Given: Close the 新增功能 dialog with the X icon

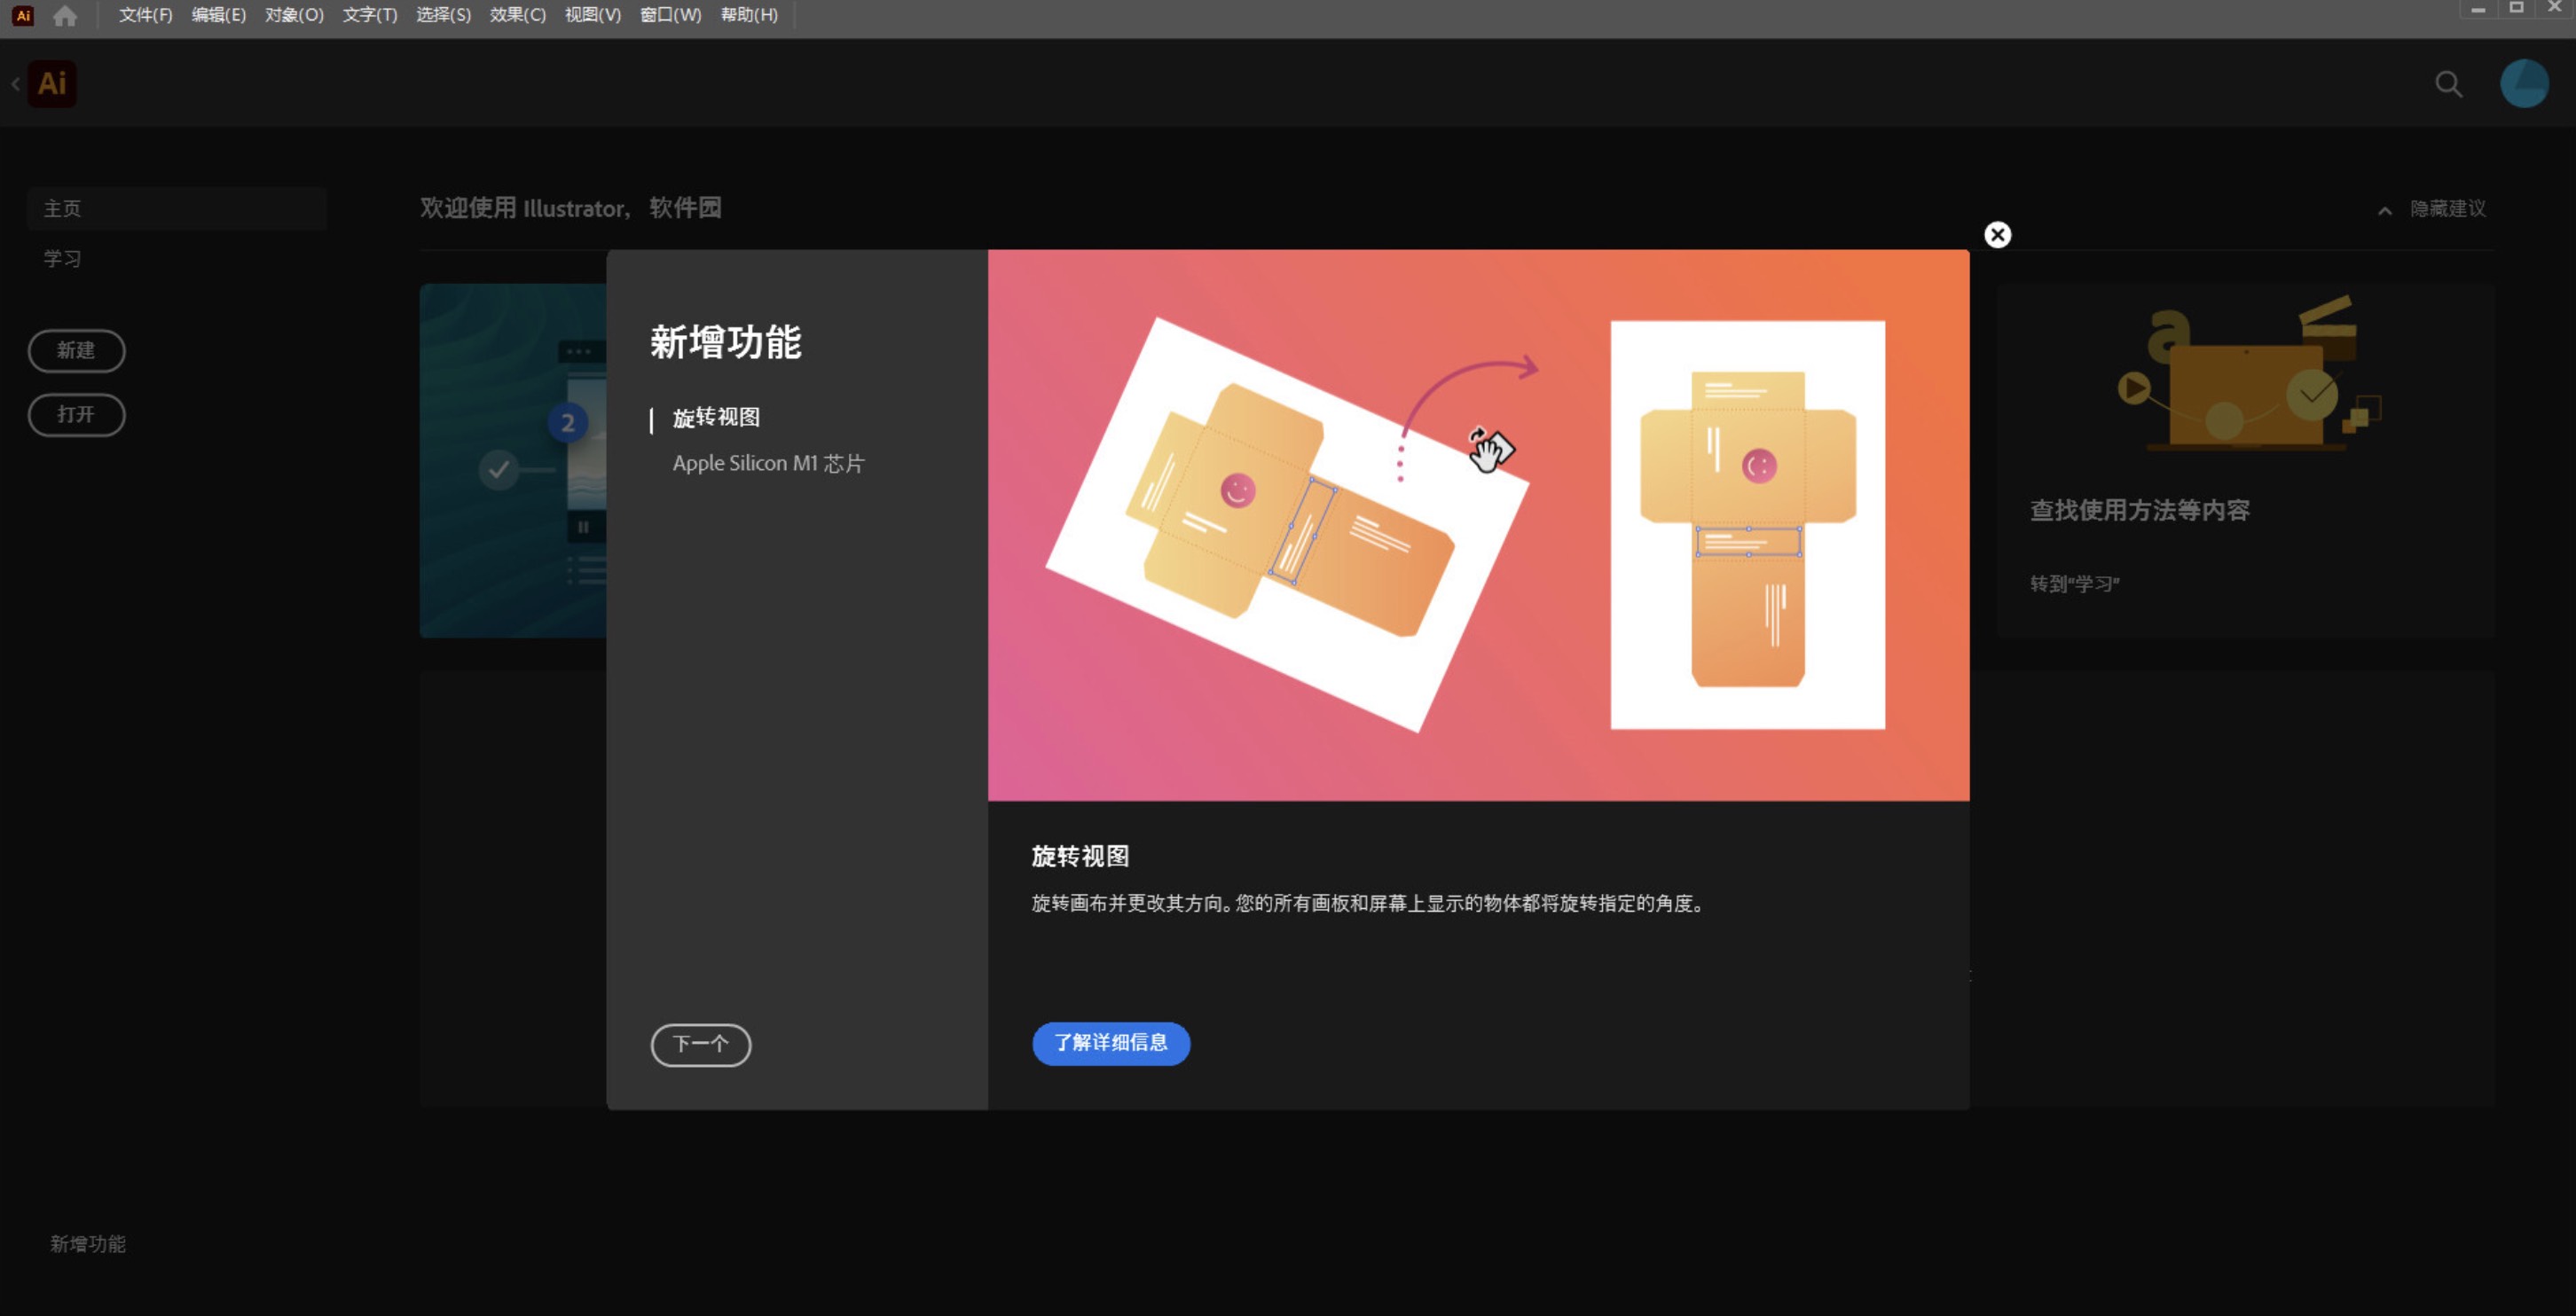Looking at the screenshot, I should tap(1997, 235).
